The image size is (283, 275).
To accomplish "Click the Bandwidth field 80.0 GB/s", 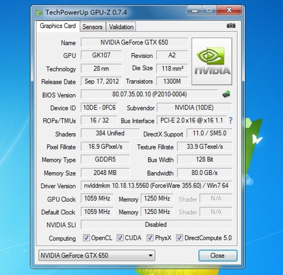I will click(x=204, y=173).
